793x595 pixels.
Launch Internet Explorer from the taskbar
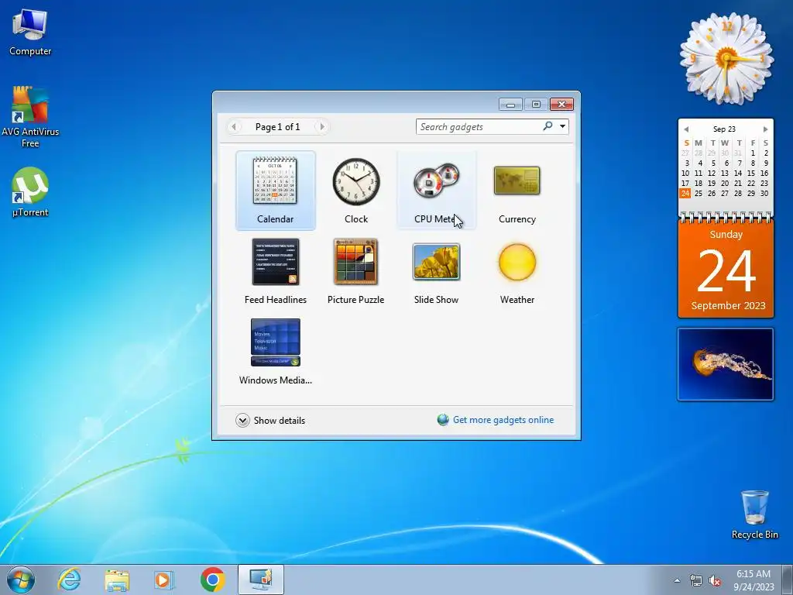point(69,580)
